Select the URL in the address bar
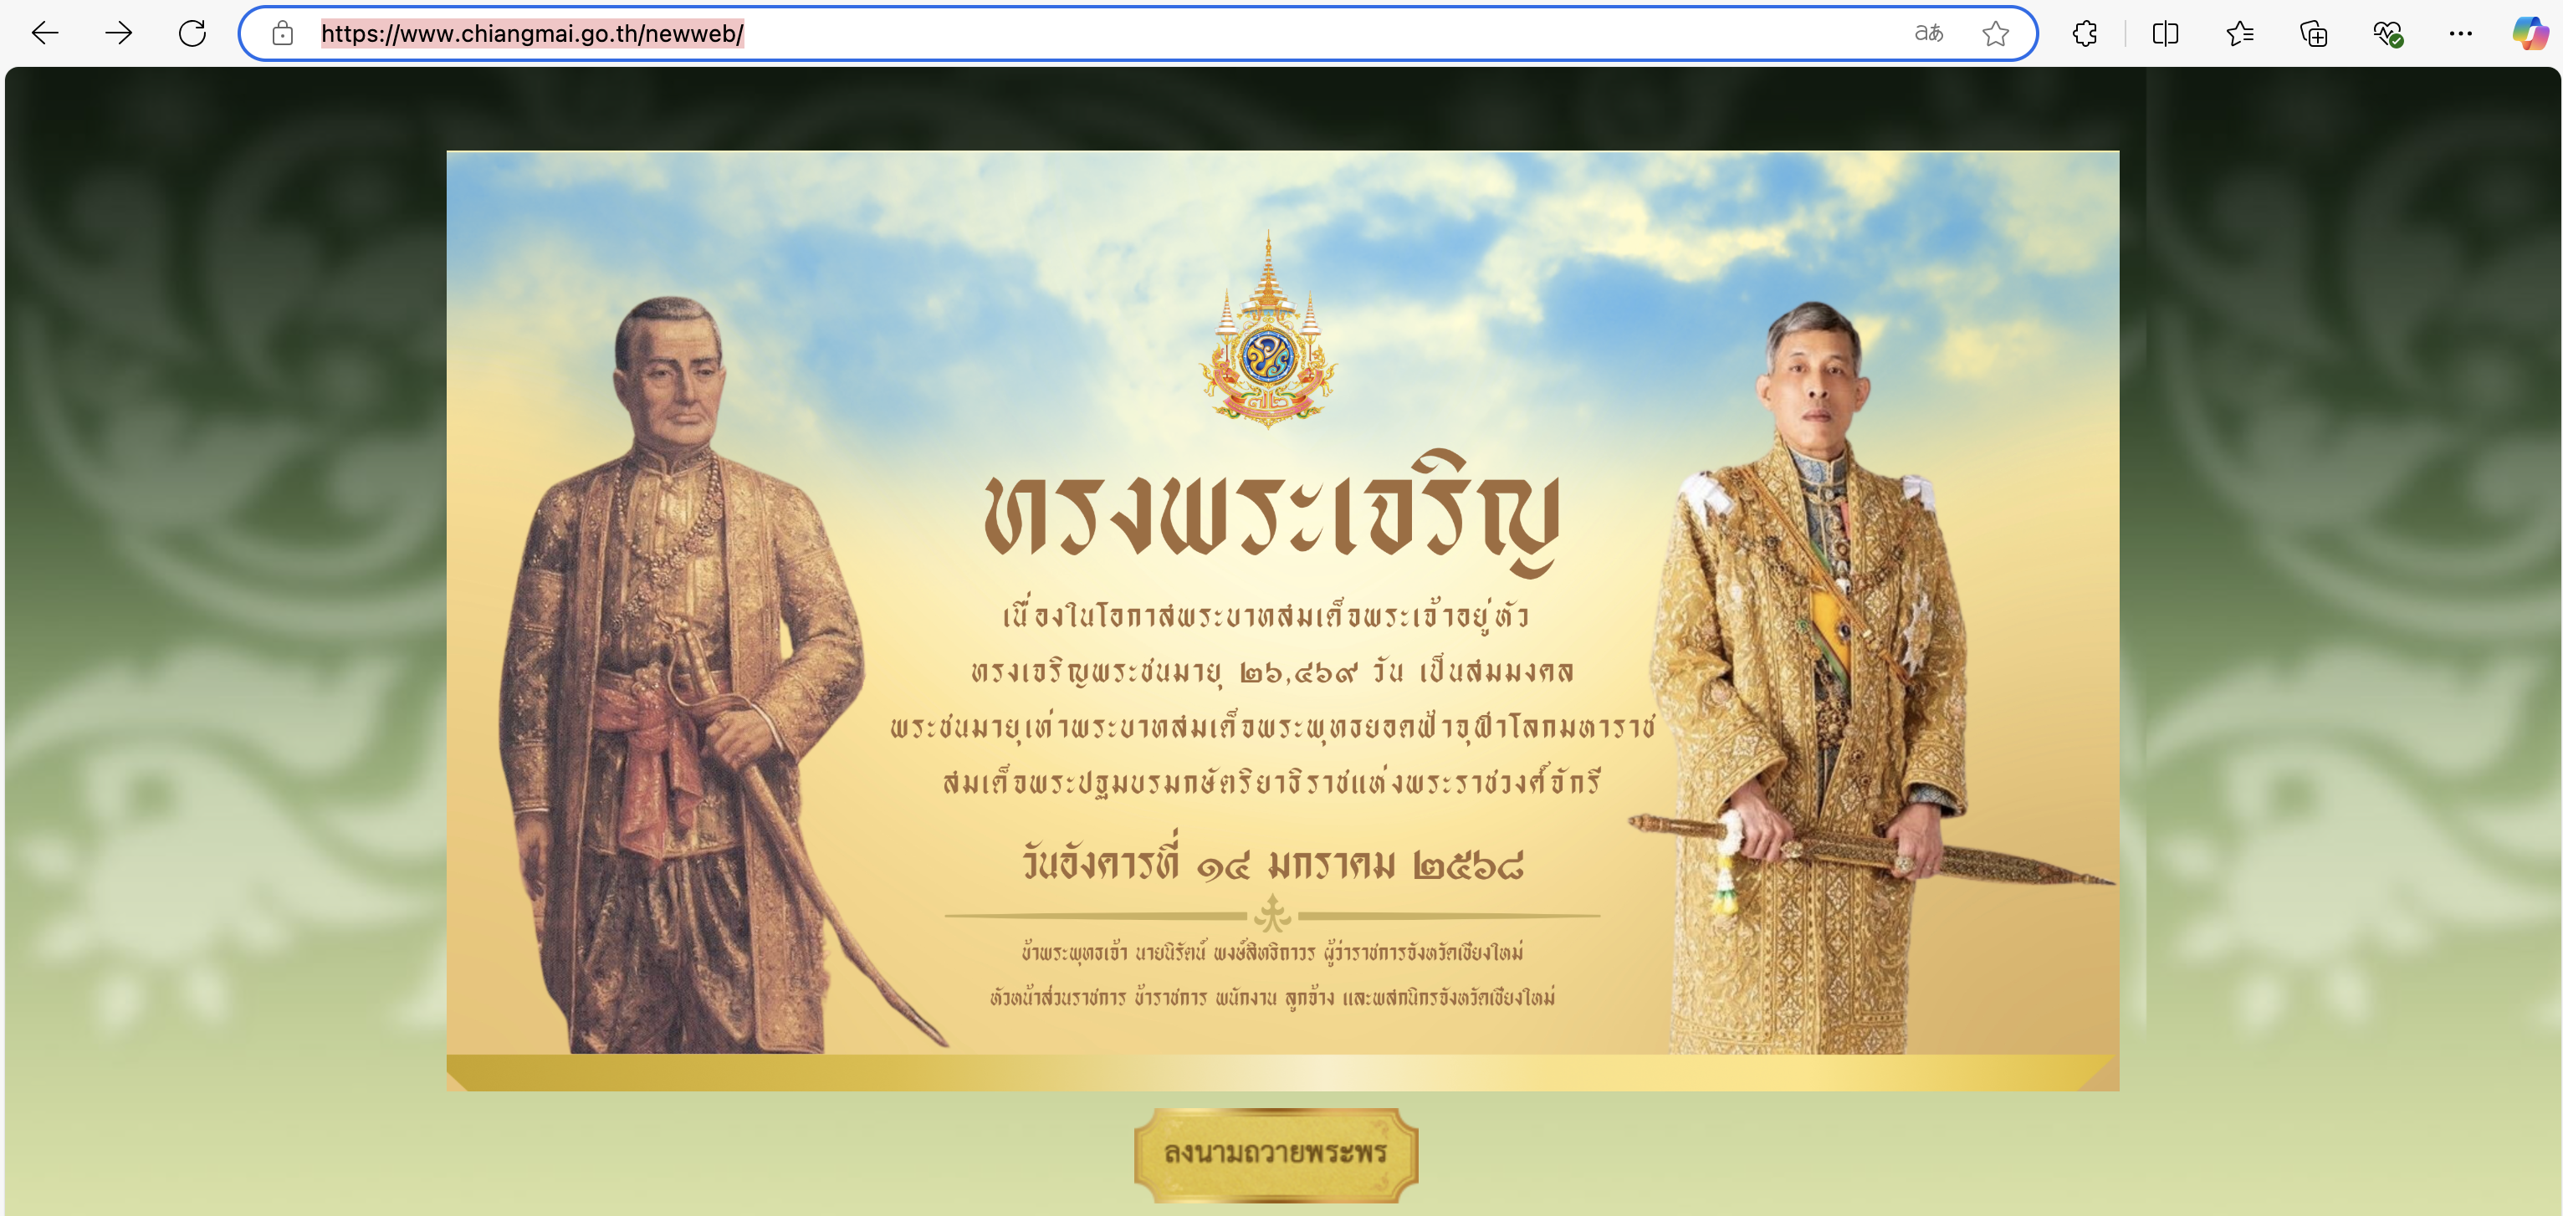The height and width of the screenshot is (1216, 2563). [532, 33]
